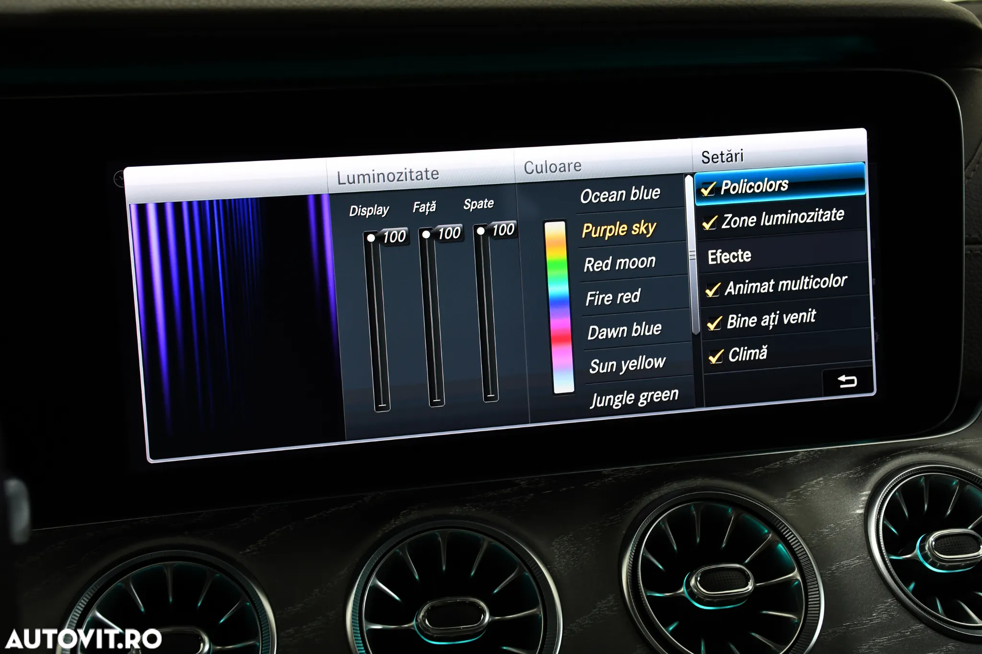
Task: Pick Dawn blue color
Action: coord(624,331)
